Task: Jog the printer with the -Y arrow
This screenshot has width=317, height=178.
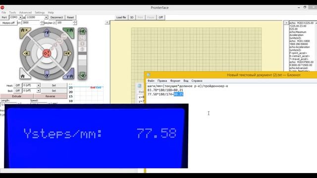Action: click(x=47, y=74)
